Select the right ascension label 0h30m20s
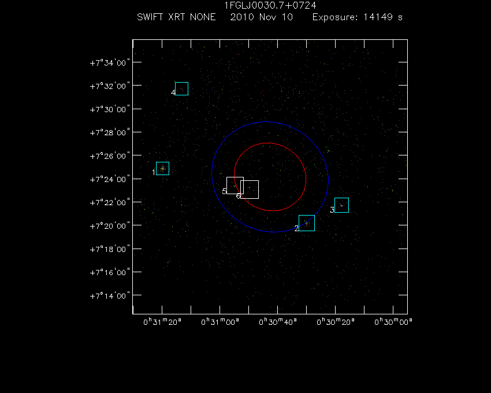This screenshot has width=491, height=393. [336, 322]
